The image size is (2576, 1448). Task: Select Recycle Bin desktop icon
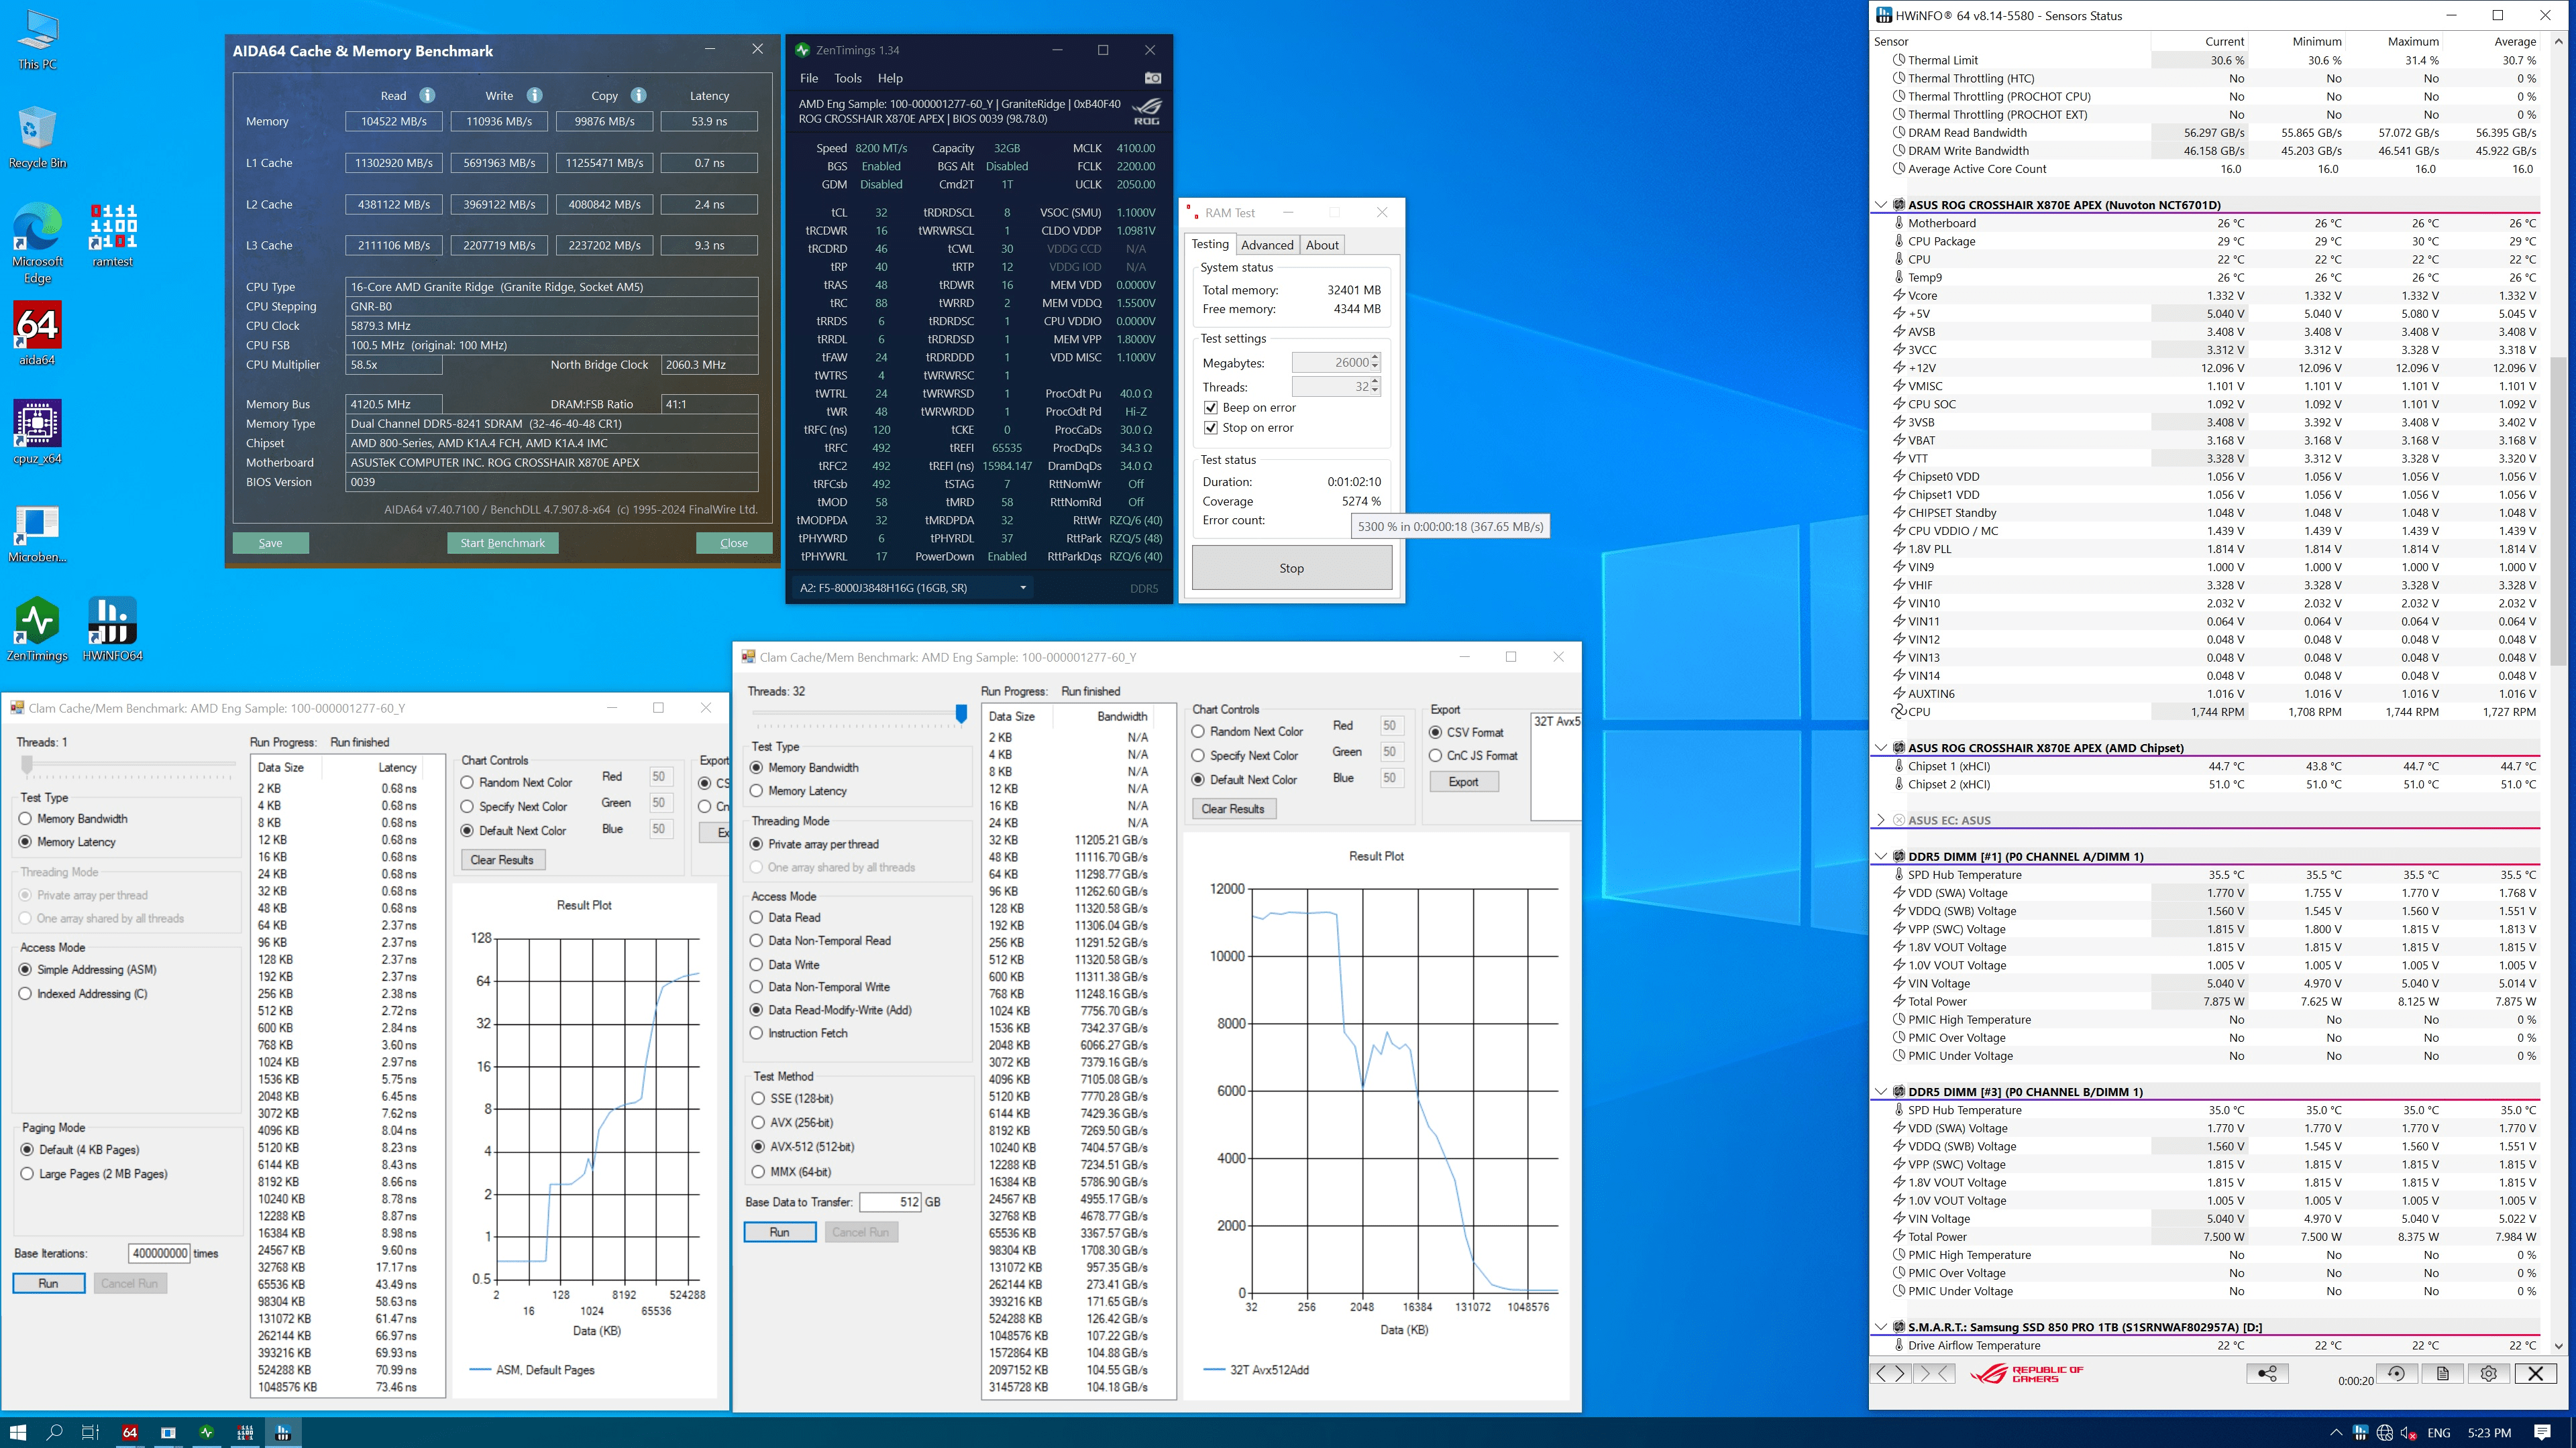(x=37, y=138)
